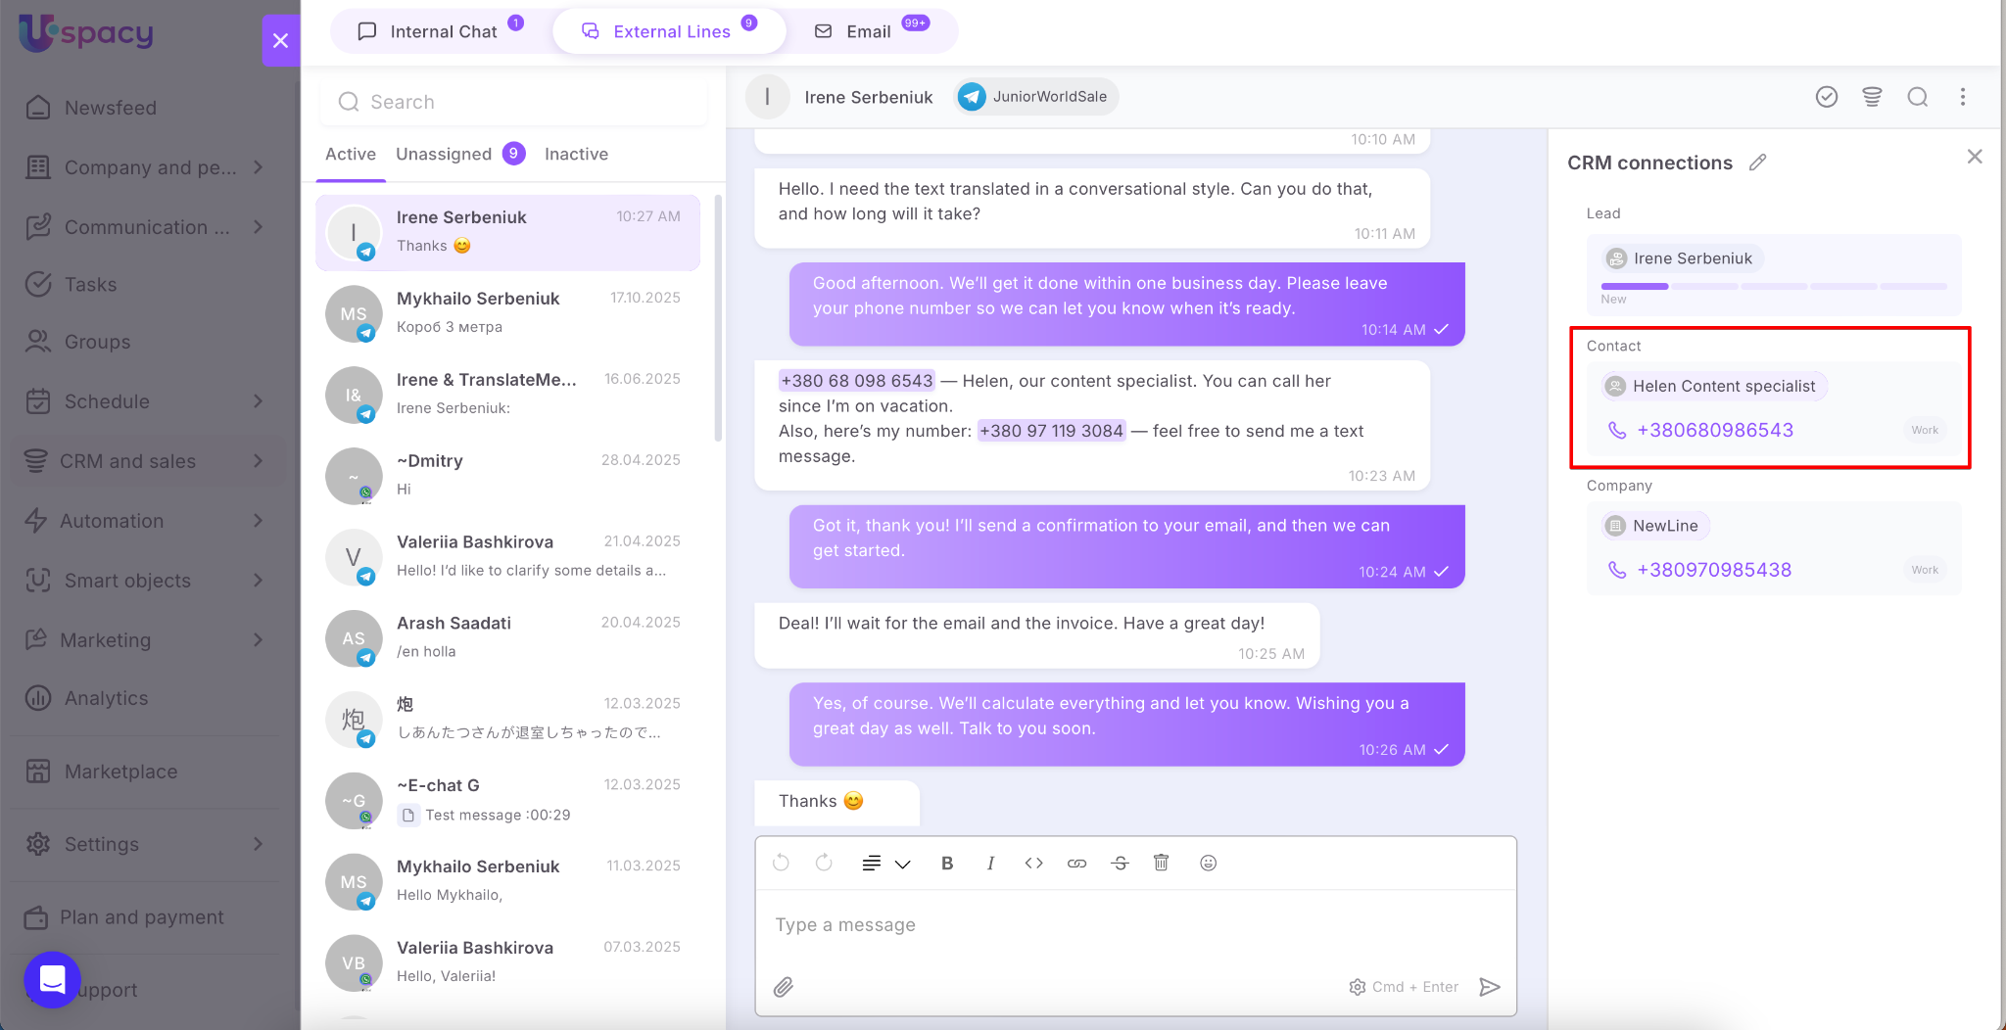Click the italic formatting icon

990,863
